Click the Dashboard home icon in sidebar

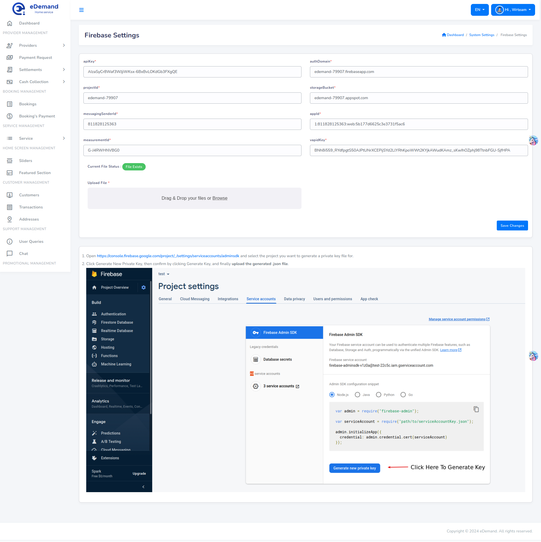pos(10,23)
